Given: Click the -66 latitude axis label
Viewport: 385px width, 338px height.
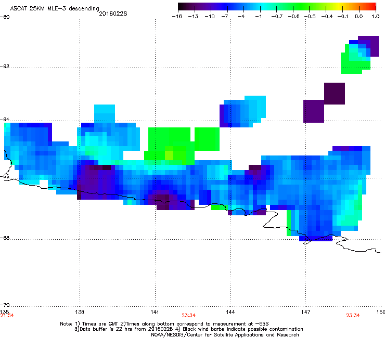Looking at the screenshot, I should pyautogui.click(x=5, y=177).
